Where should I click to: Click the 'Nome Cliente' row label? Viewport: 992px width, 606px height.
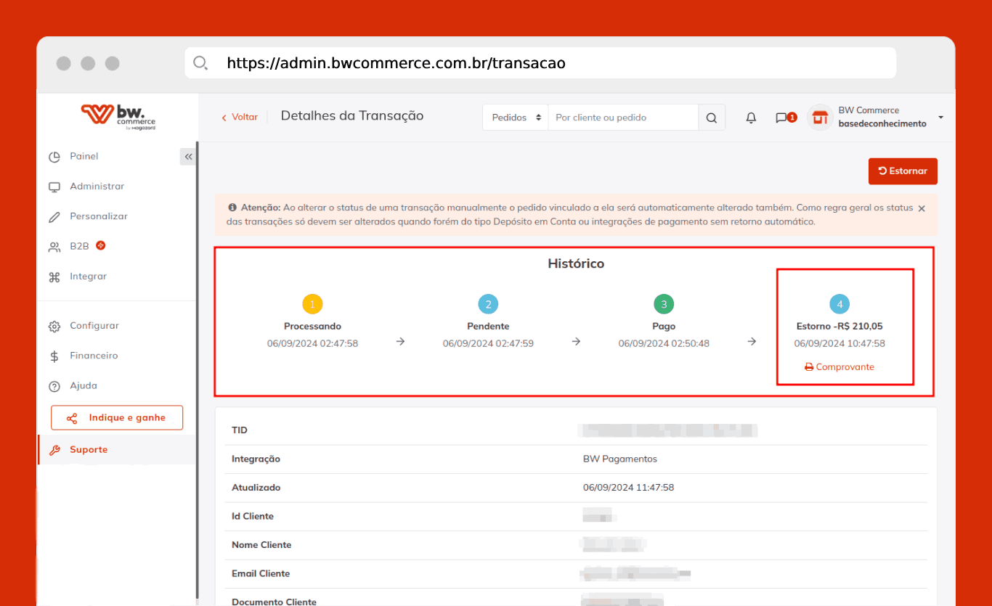pos(261,545)
